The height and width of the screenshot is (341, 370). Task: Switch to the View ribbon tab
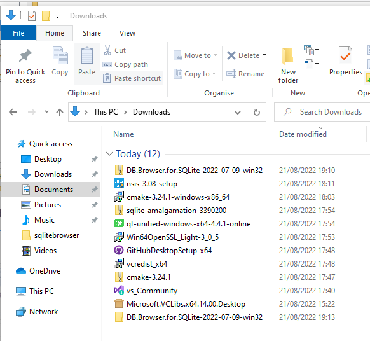pyautogui.click(x=127, y=33)
